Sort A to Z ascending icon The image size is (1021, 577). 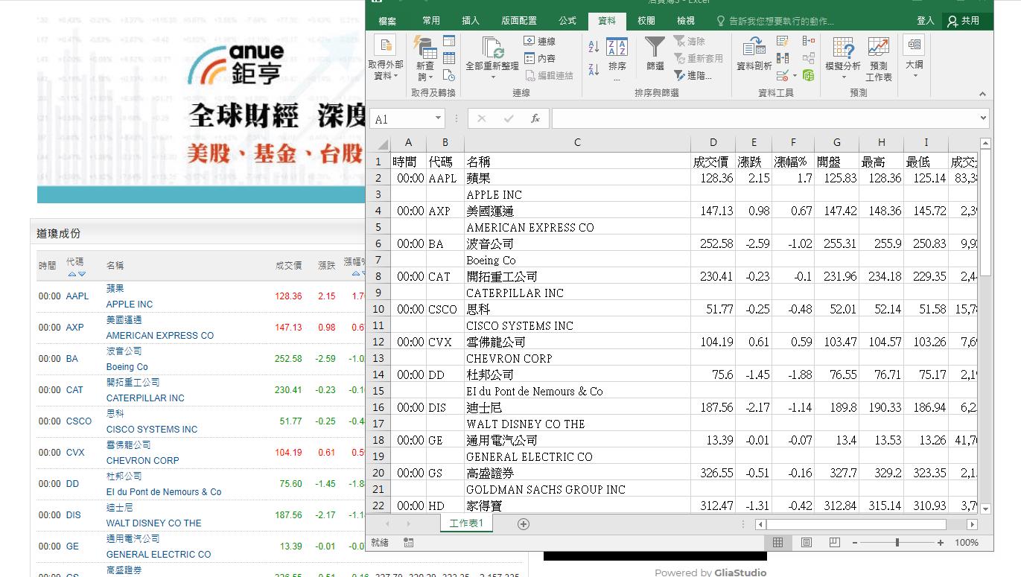594,47
